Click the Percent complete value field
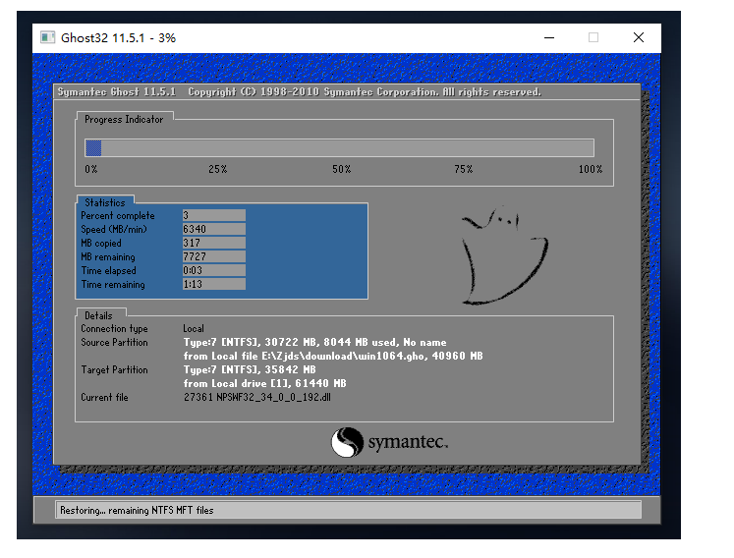This screenshot has height=558, width=734. [213, 215]
